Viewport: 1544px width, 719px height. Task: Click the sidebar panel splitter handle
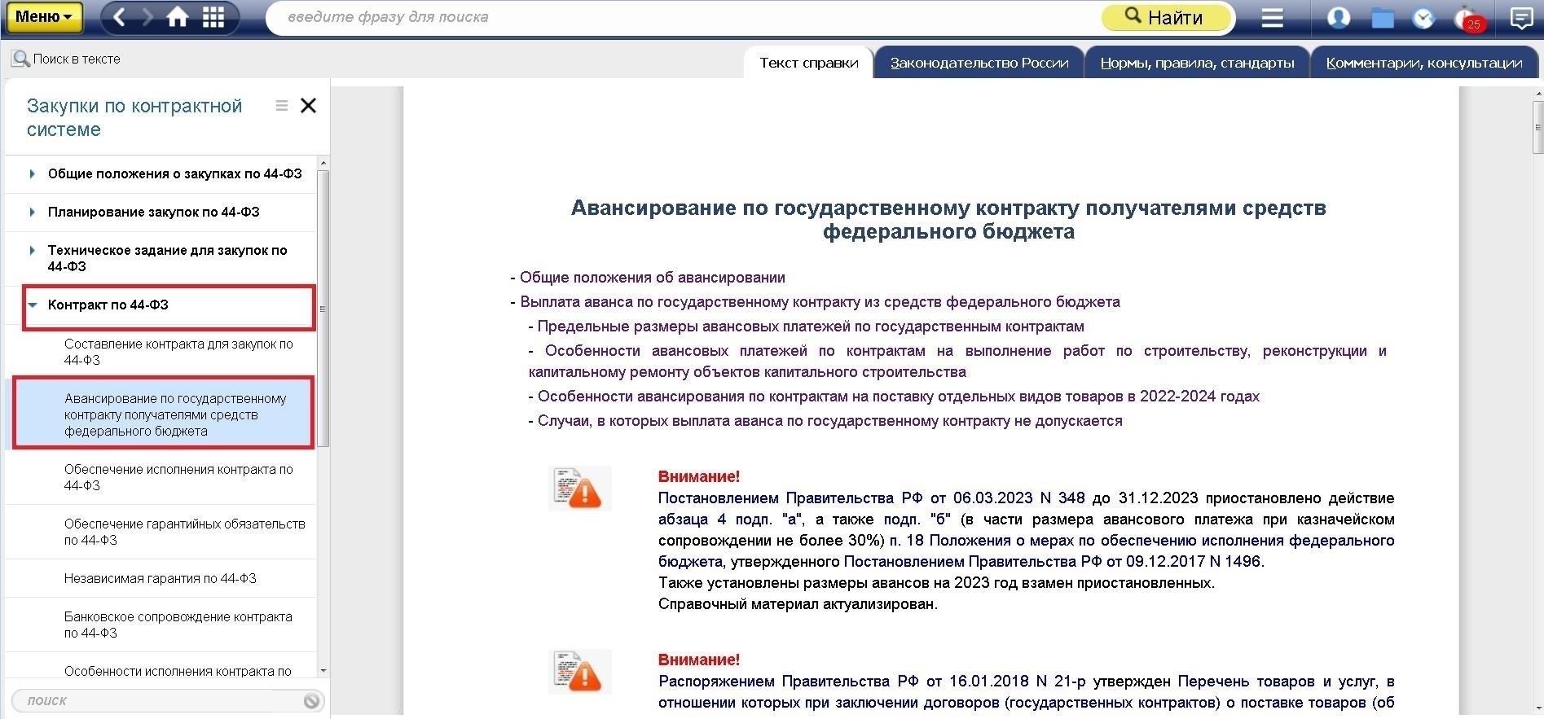(323, 309)
